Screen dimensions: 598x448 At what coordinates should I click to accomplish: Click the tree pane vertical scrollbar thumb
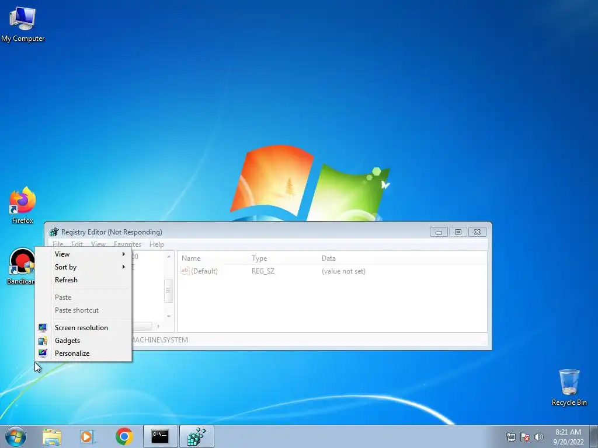tap(169, 290)
